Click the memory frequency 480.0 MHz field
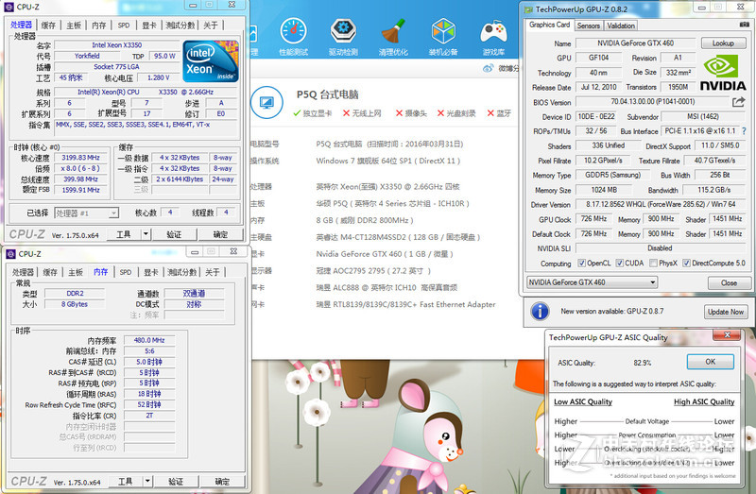Viewport: 756px width, 494px height. point(149,340)
